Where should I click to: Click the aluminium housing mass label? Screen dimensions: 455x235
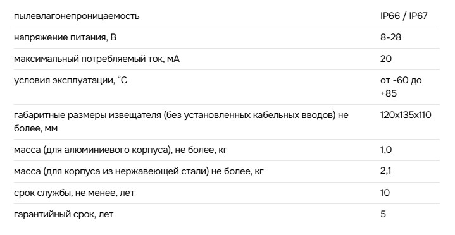(121, 150)
